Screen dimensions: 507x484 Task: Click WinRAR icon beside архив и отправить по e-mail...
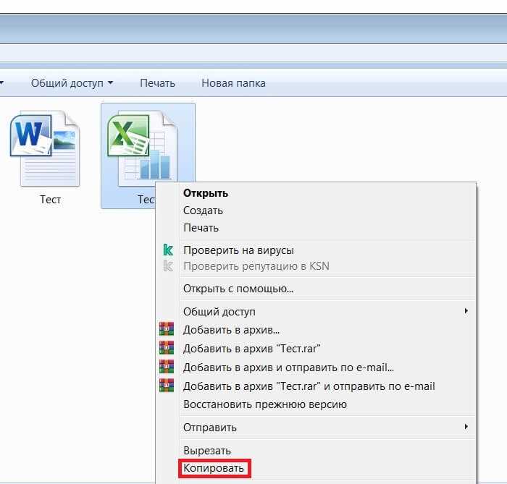point(167,367)
